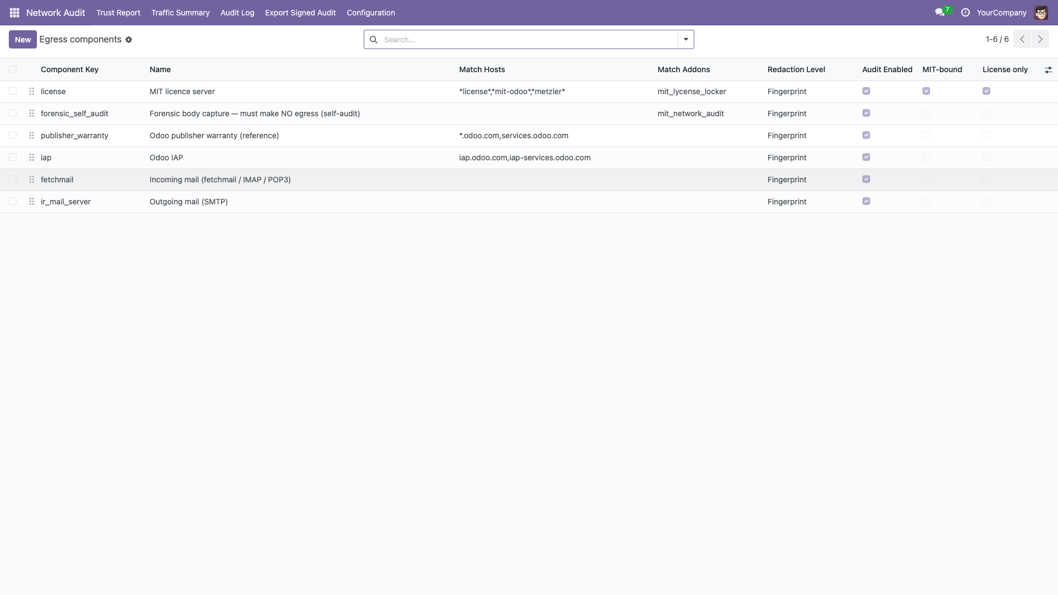Open optional columns adjust icon
Viewport: 1058px width, 595px height.
coord(1048,70)
